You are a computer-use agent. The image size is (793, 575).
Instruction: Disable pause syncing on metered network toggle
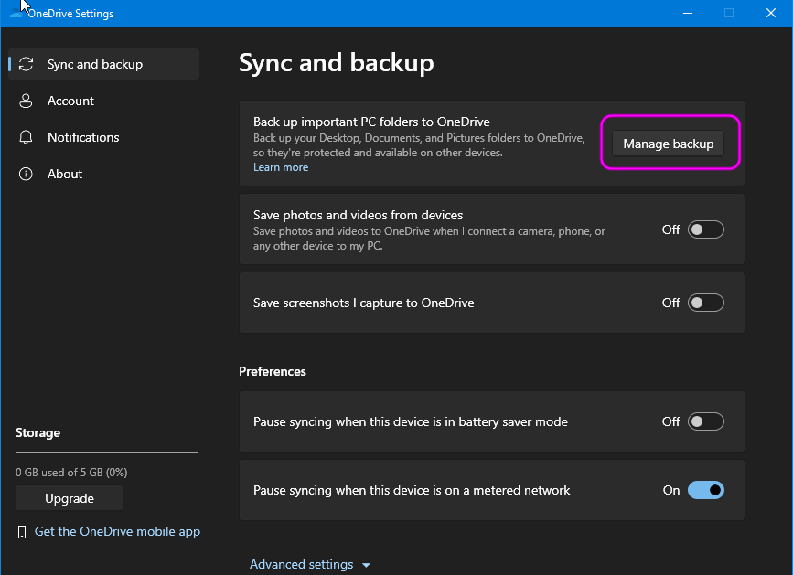click(x=706, y=490)
